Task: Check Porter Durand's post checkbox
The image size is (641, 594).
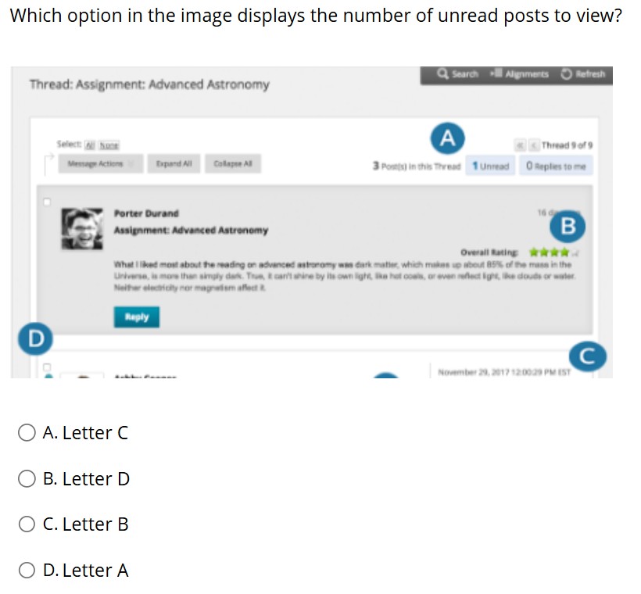Action: pos(47,202)
